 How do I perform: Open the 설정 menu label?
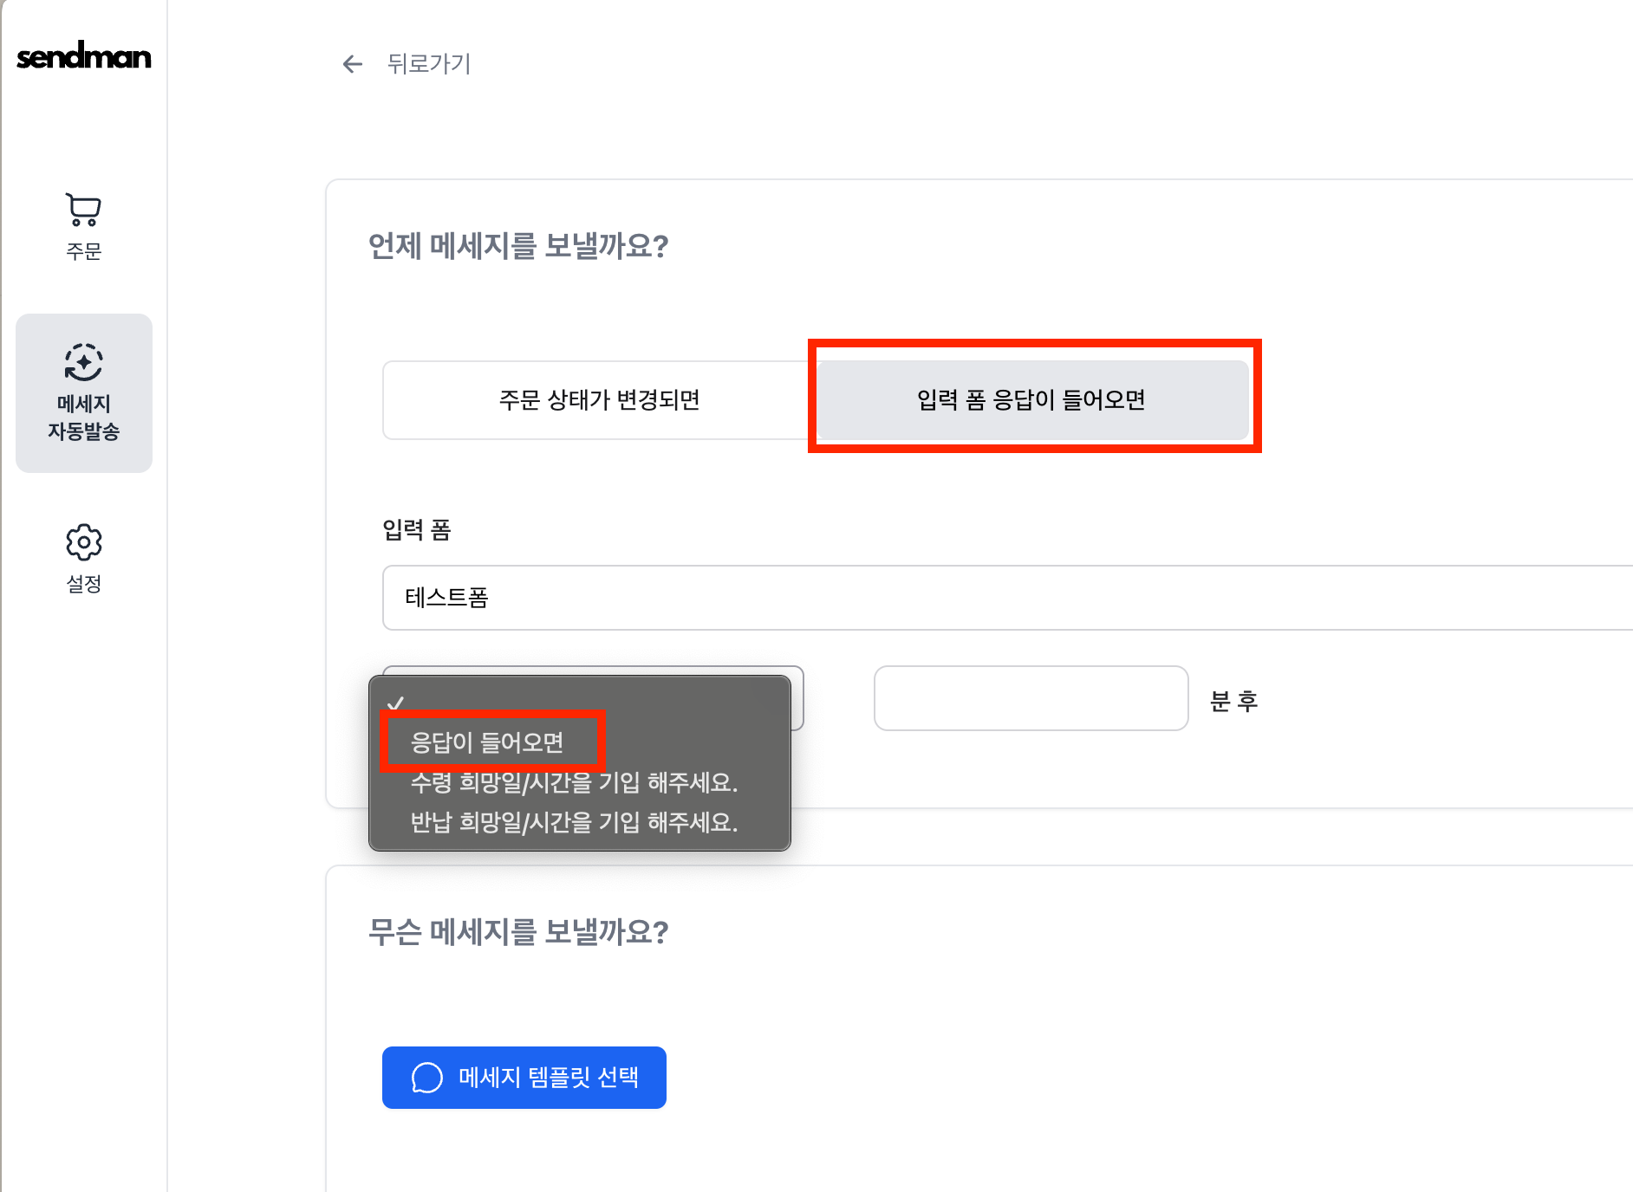tap(84, 584)
